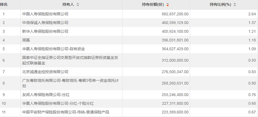Click the 排名 column header
The image size is (258, 117).
(4, 4)
